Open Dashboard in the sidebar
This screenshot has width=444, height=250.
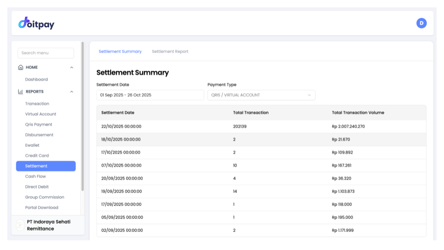pyautogui.click(x=37, y=79)
